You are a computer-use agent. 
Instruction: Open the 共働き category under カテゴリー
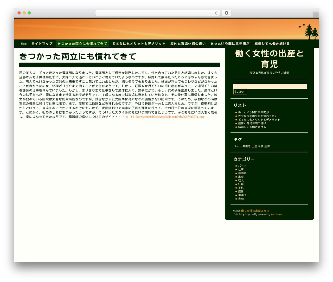point(242,173)
